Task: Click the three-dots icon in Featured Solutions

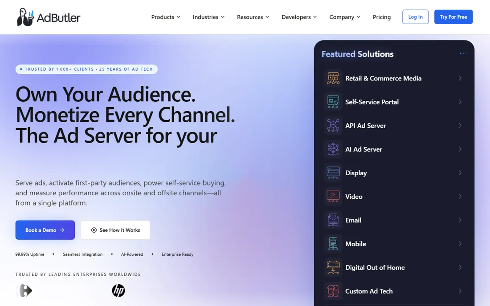Action: tap(463, 54)
